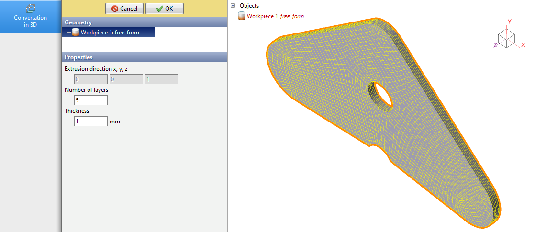
Task: Select Workpiece 1 free_form in Objects tree
Action: point(275,16)
